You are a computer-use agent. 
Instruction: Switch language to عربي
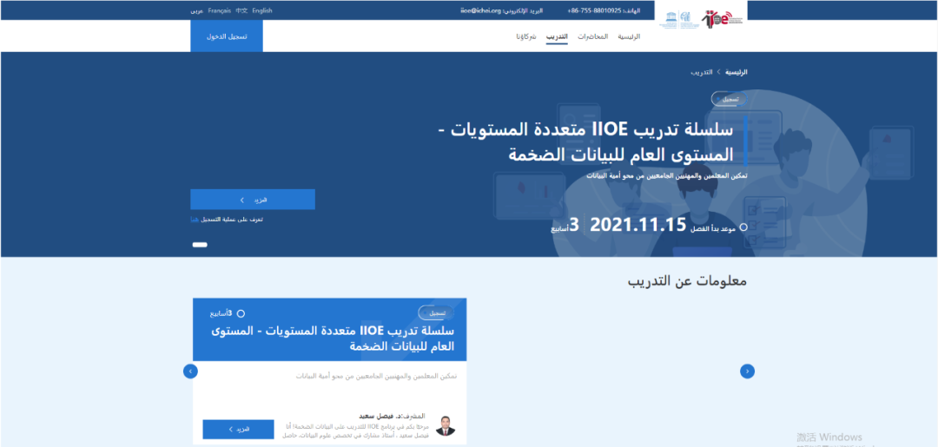[197, 10]
